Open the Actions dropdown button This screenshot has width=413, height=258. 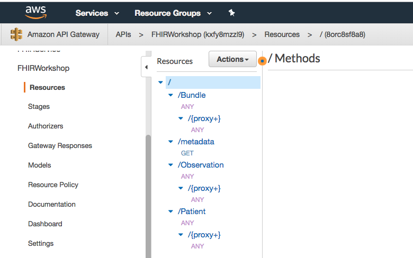[232, 59]
